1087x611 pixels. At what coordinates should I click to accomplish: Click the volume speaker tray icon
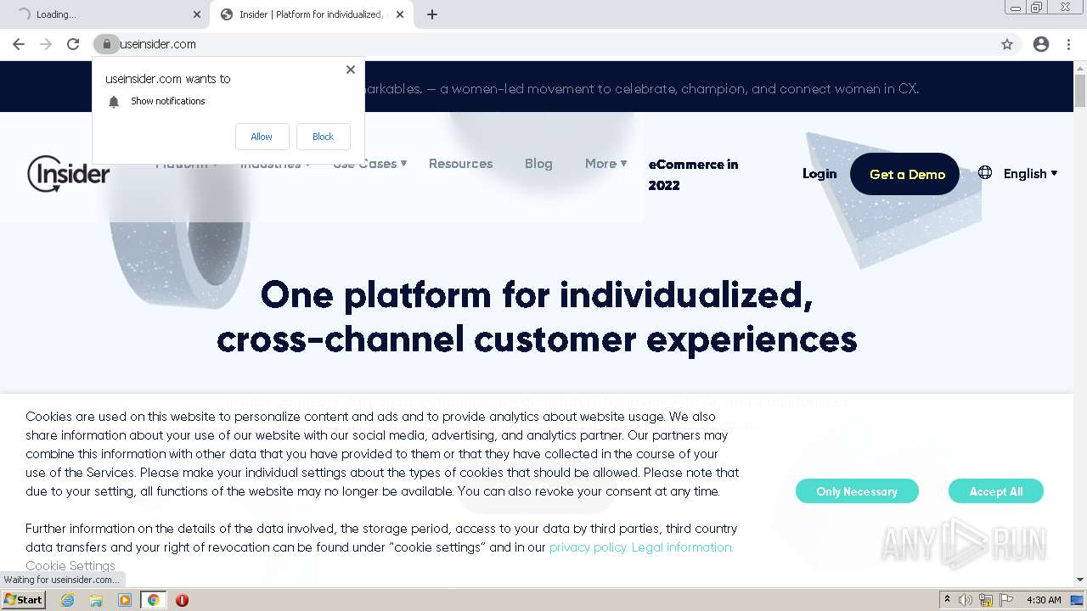tap(966, 600)
